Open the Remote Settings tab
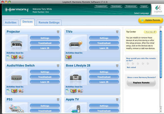Screen dimensions: 164x114 pyautogui.click(x=49, y=22)
